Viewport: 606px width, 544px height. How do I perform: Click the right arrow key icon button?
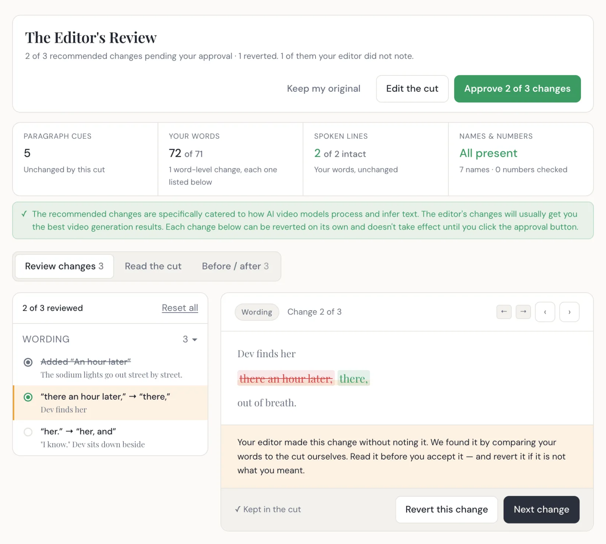click(523, 312)
